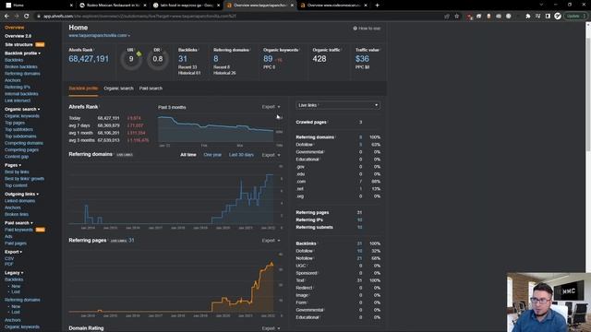Collapse the Backlink profile sidebar section
591x332 pixels.
click(x=22, y=53)
